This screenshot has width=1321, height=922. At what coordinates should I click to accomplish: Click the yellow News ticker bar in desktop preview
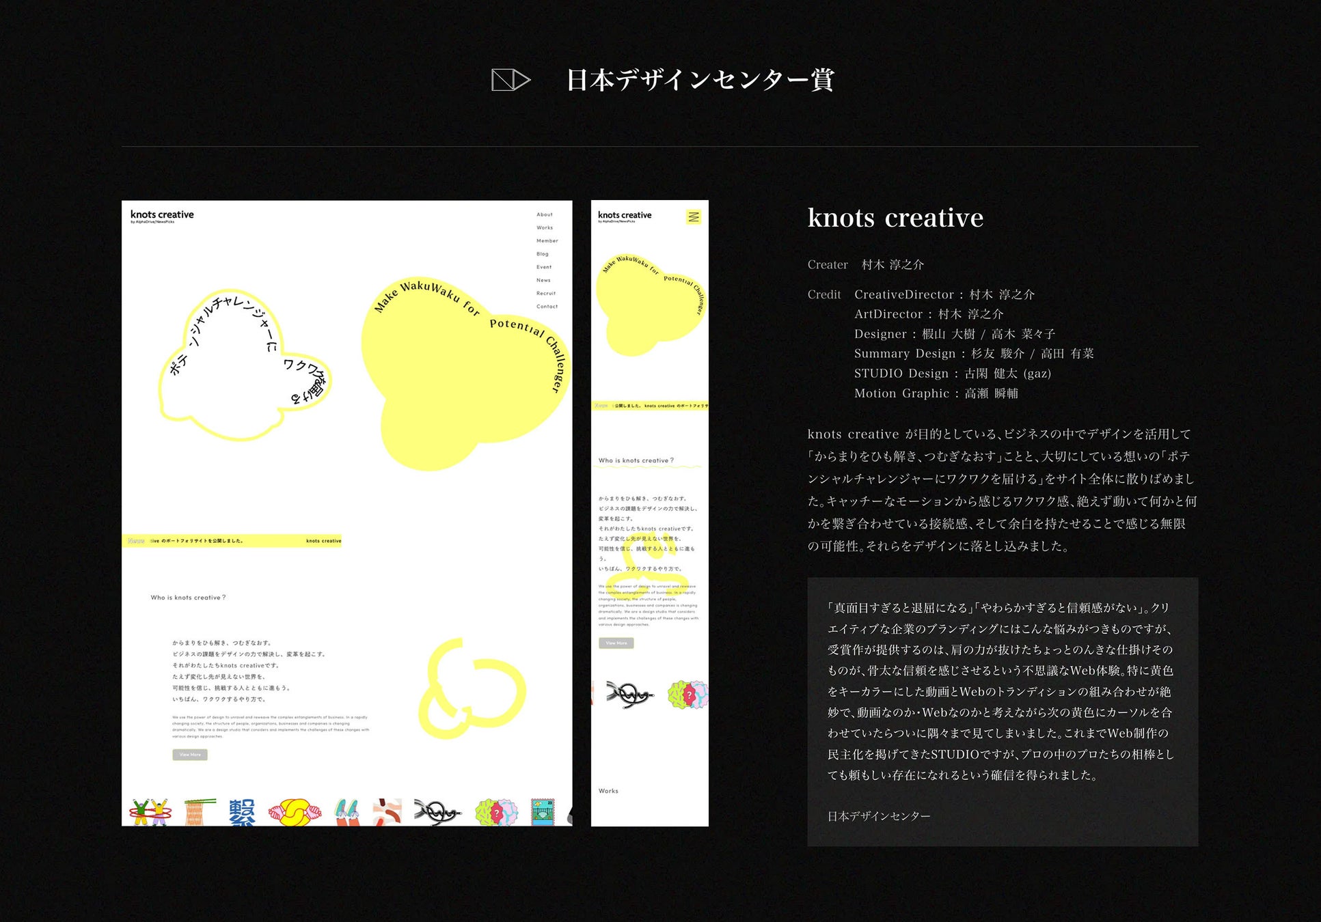coord(231,541)
